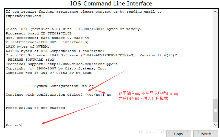This screenshot has height=137, width=220.
Task: Click the vertical scrollbar thumb
Action: pos(215,110)
